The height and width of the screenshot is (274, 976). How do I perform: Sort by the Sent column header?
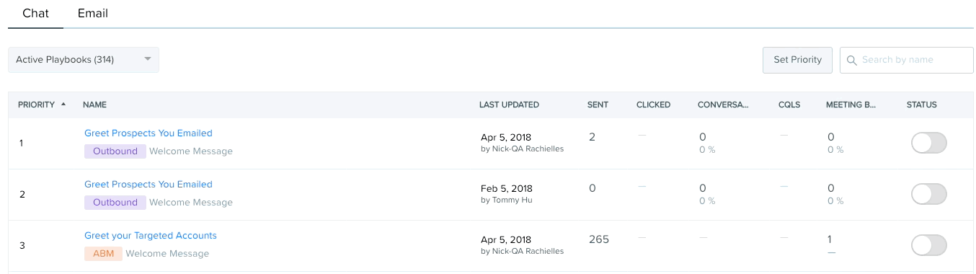(598, 105)
